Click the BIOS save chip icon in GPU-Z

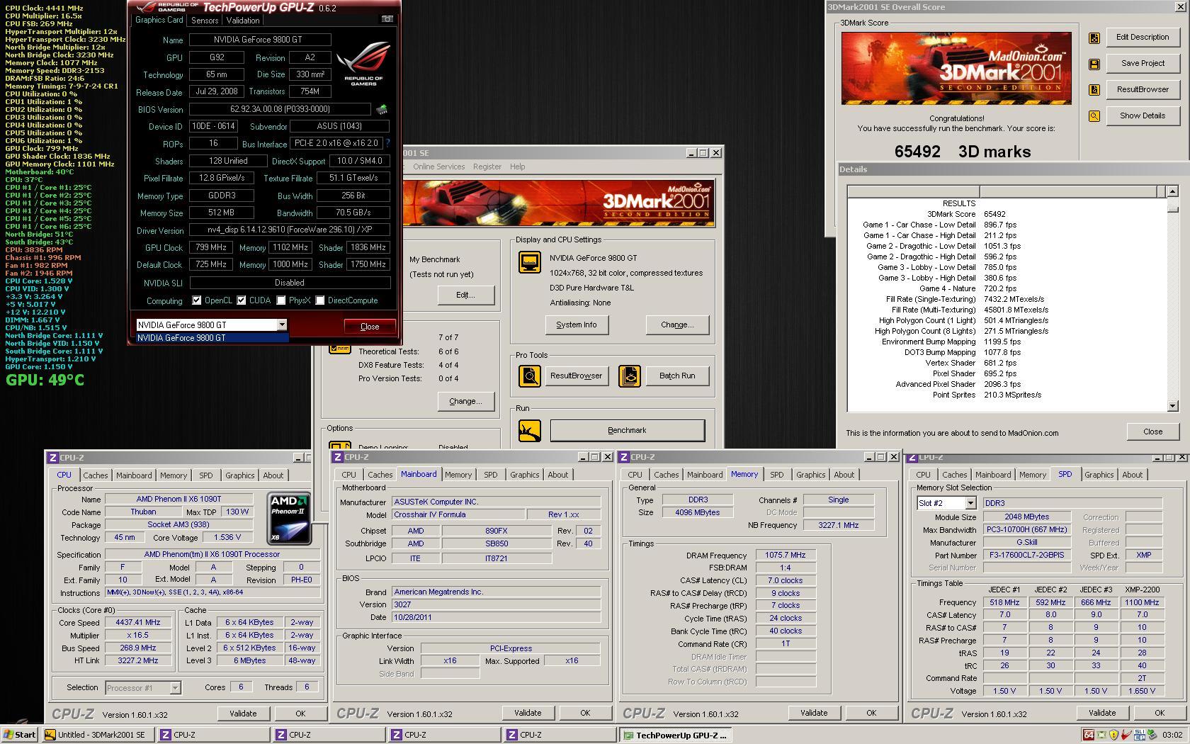(381, 109)
